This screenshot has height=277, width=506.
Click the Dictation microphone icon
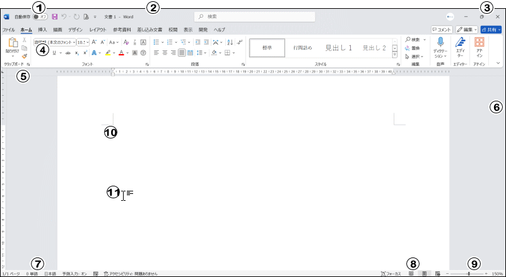coord(440,42)
